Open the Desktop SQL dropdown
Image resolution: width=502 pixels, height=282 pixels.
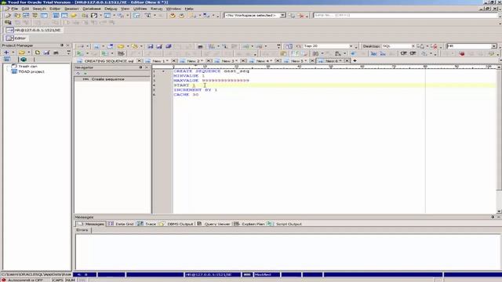click(413, 46)
